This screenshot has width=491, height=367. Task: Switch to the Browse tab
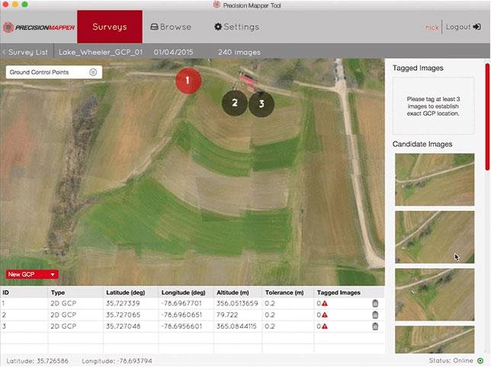(x=170, y=27)
